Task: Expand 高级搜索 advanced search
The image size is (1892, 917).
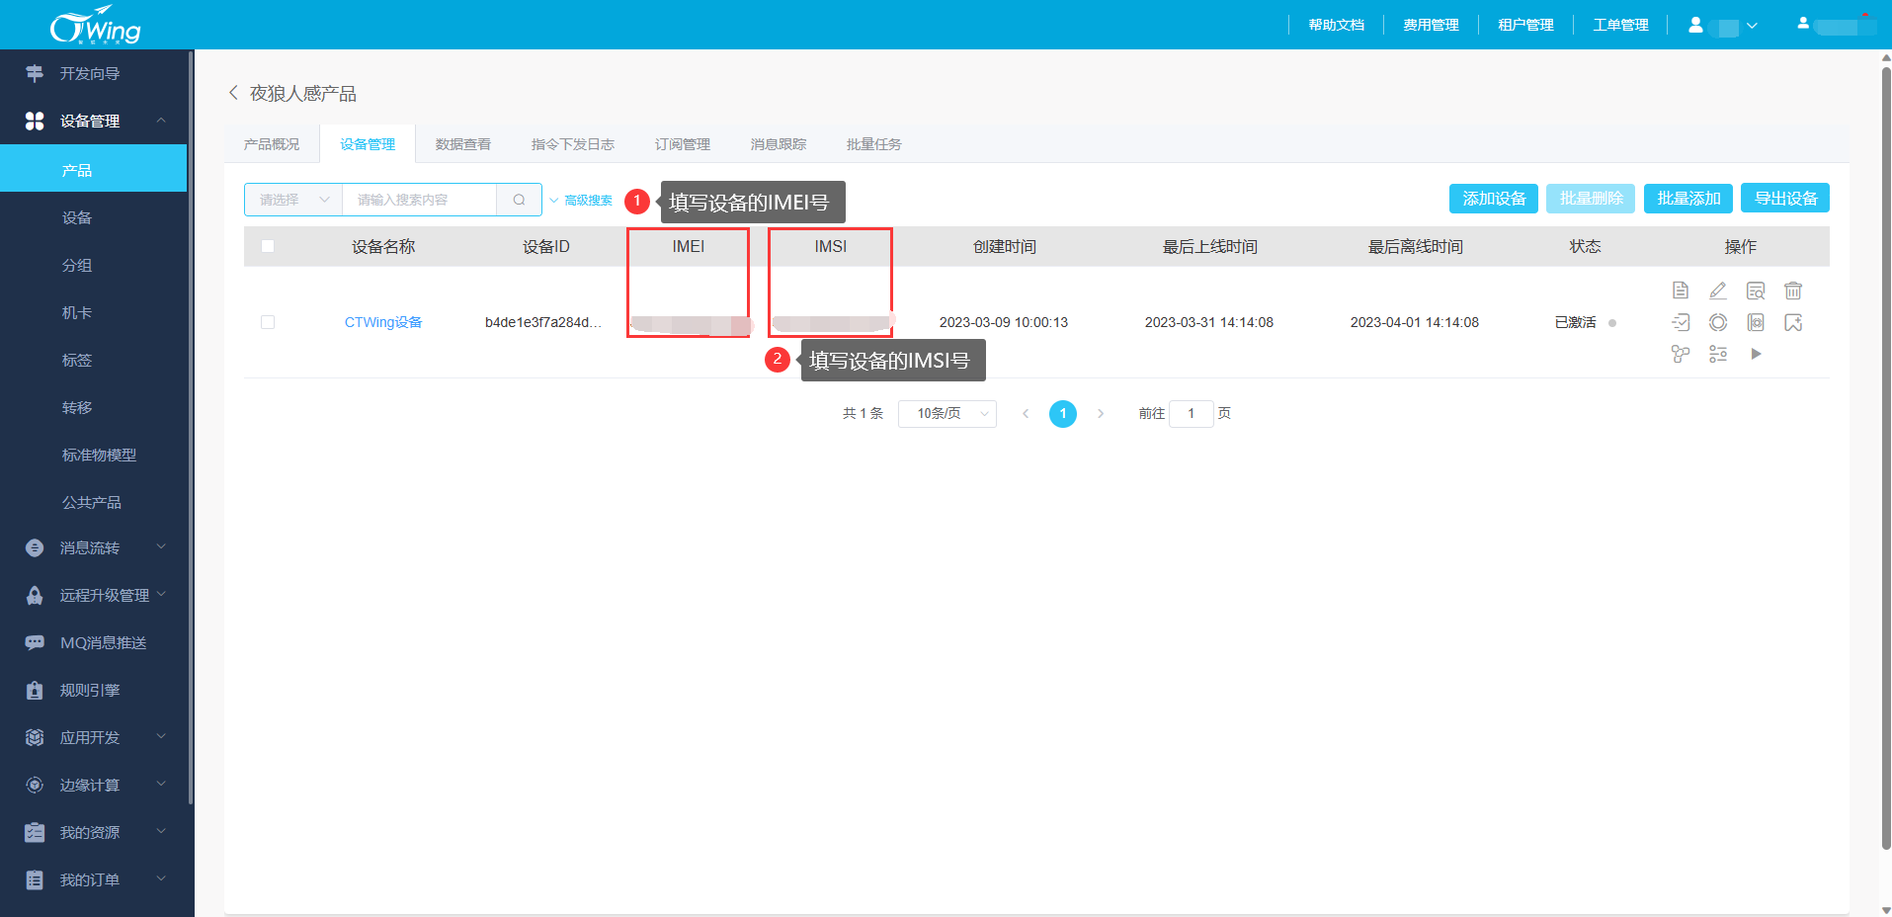Action: (587, 200)
